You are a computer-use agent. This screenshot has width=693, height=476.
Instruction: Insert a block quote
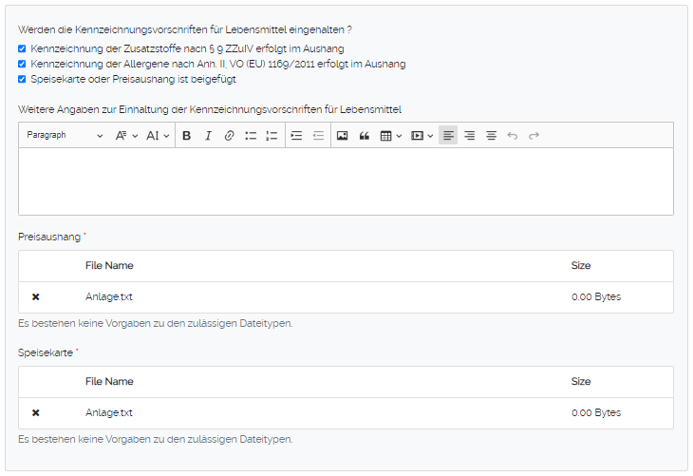pos(364,136)
